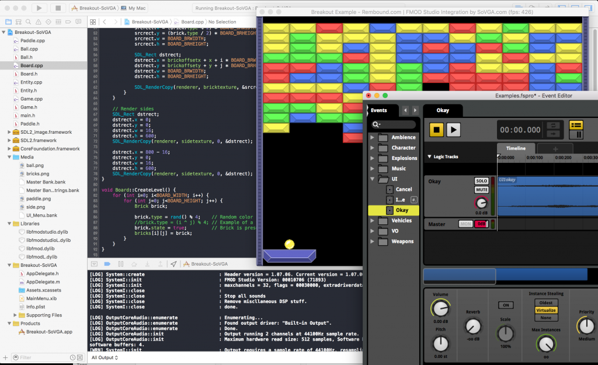Click the Xcode Stop button

coord(57,8)
